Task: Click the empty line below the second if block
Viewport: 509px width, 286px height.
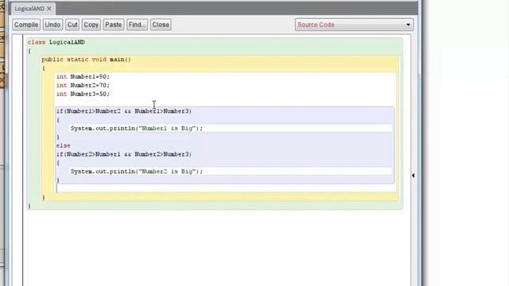Action: 226,188
